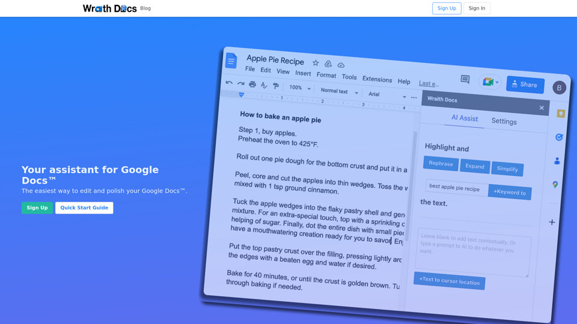Click the AI prompt text area
Screen dimensions: 577x324
(x=473, y=253)
